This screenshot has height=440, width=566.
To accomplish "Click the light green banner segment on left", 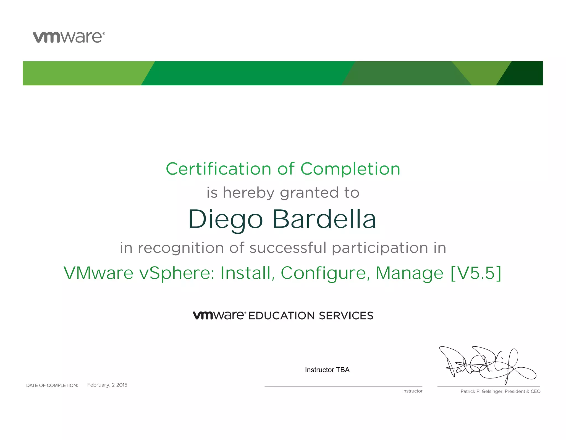I will tap(83, 73).
